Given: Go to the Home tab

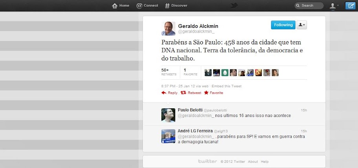Looking at the screenshot, I should [121, 5].
